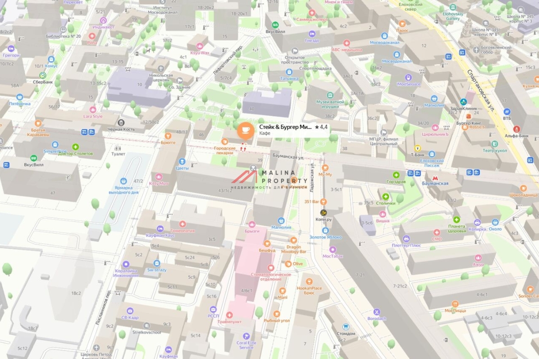
Task: Click the orange Стейк & Бургер cafe pin
Action: [x=246, y=130]
